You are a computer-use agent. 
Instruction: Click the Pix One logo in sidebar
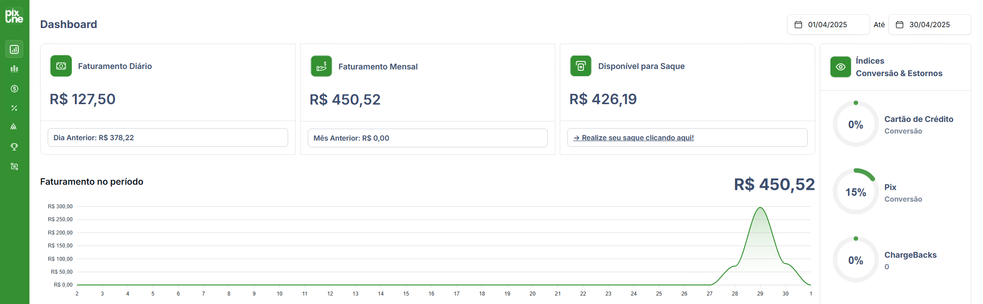(14, 16)
